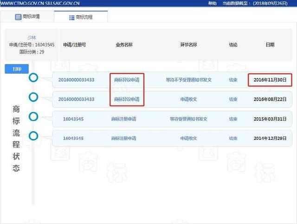Click number 16043545 in the 2015年03月31日 row
This screenshot has height=224, width=297.
73,119
